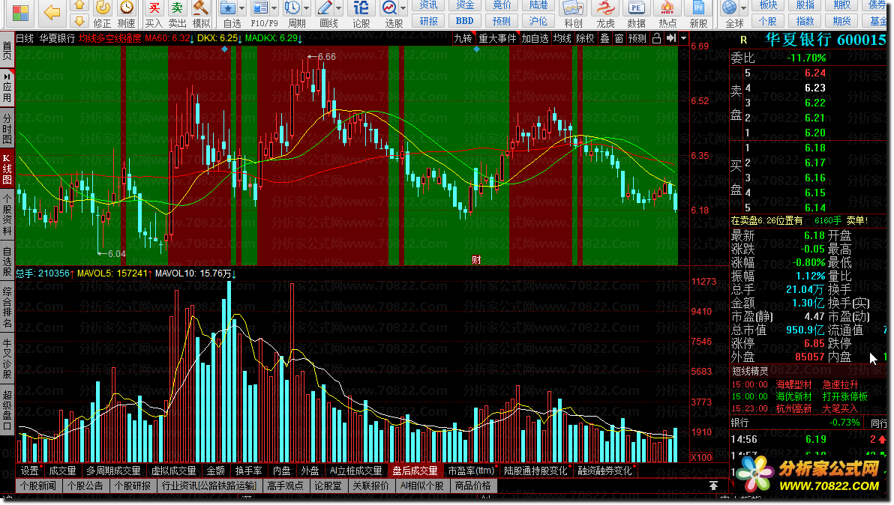Viewport: 894px width, 505px height.
Task: Click the green 卖出 sell icon
Action: point(177,13)
